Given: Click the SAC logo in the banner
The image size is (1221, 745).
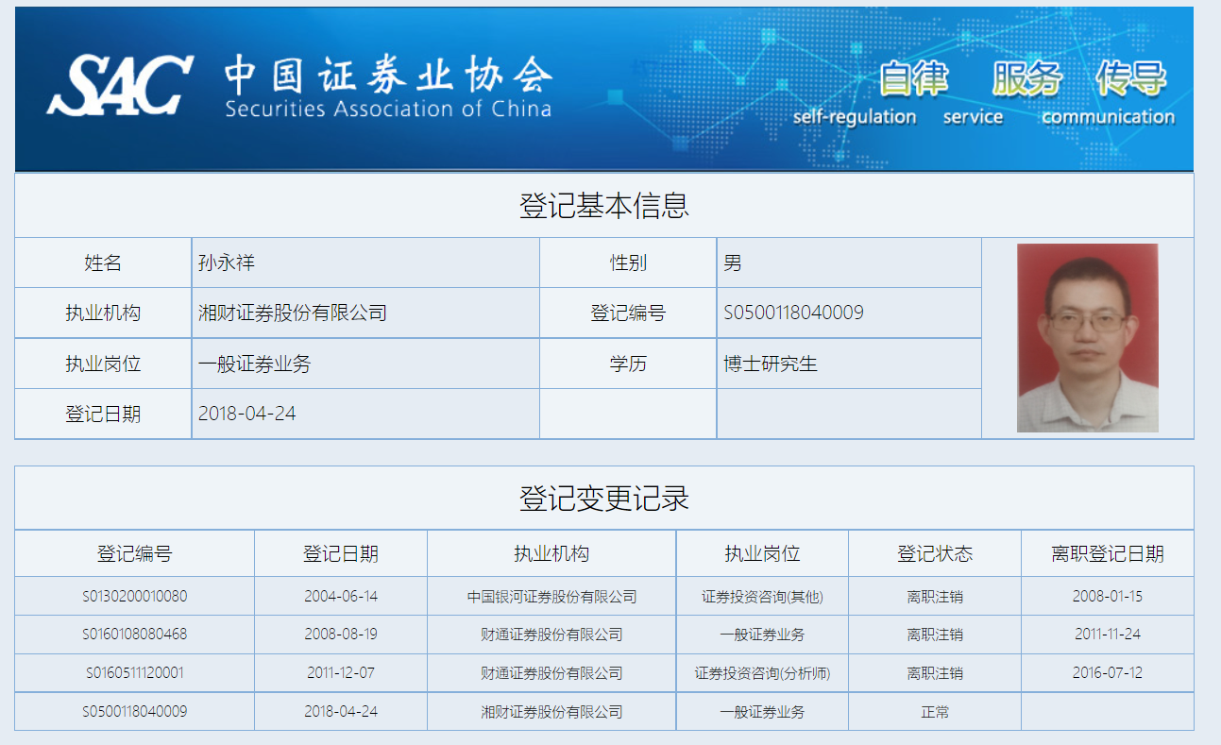Looking at the screenshot, I should (x=120, y=84).
